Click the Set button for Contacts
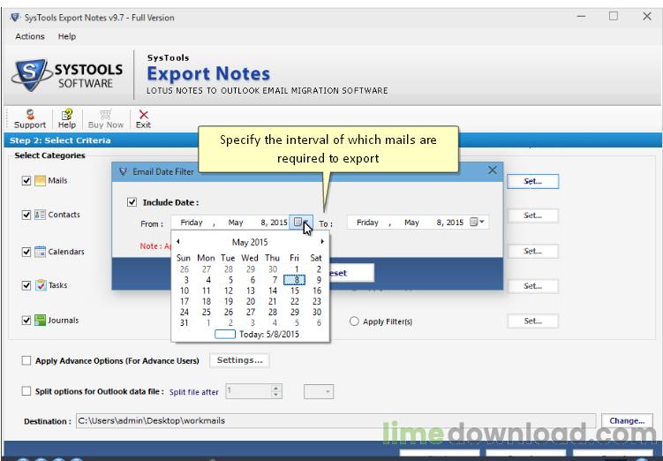The width and height of the screenshot is (663, 461). pyautogui.click(x=532, y=215)
